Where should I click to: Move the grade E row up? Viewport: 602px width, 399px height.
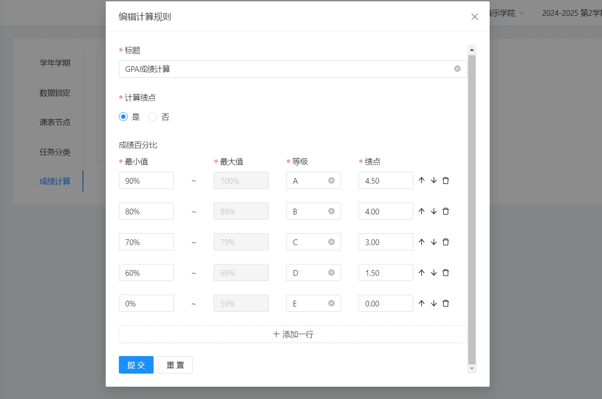(x=422, y=303)
